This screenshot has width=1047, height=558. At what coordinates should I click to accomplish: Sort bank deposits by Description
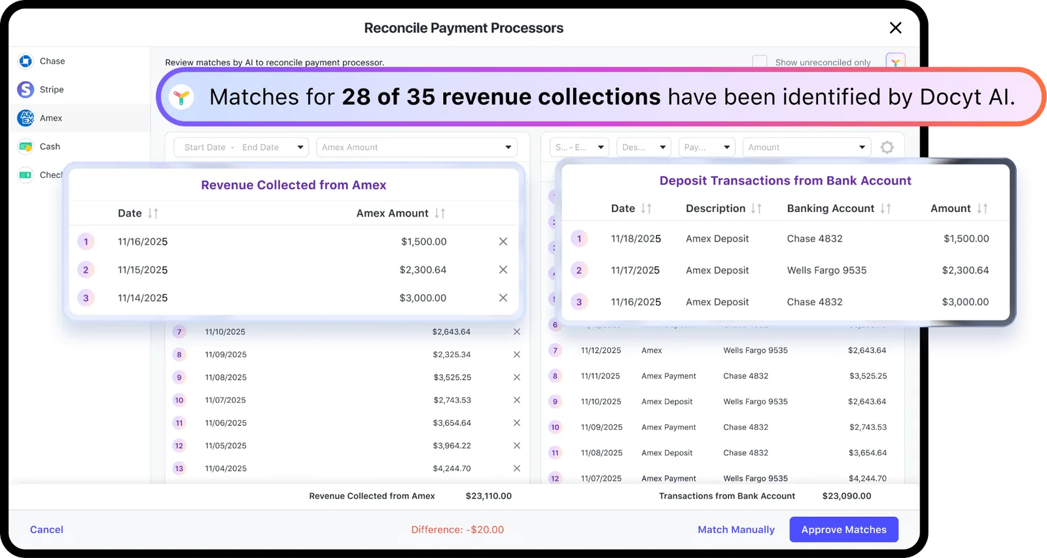coord(756,208)
